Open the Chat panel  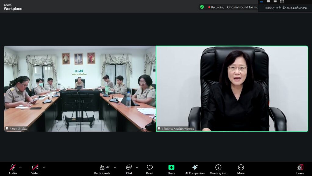pos(129,169)
